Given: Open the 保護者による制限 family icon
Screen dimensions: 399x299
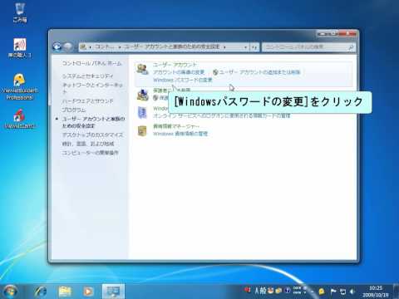Looking at the screenshot, I should [x=143, y=95].
